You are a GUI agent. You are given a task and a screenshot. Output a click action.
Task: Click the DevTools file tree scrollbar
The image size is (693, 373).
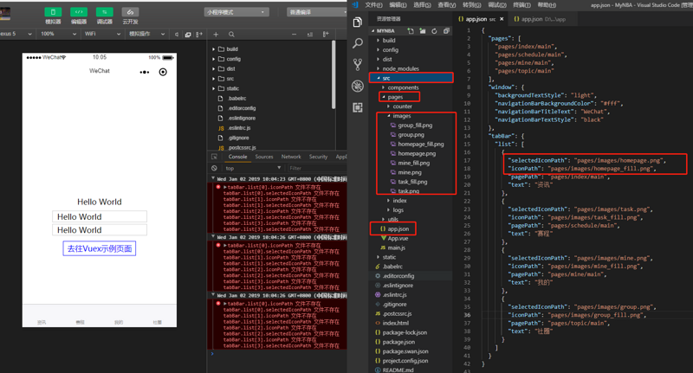pyautogui.click(x=334, y=74)
